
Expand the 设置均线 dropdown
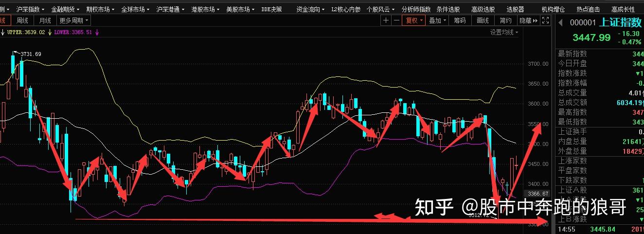pyautogui.click(x=504, y=32)
